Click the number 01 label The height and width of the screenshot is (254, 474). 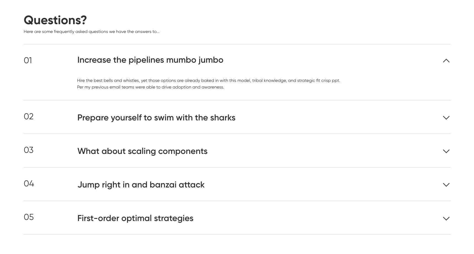click(x=28, y=60)
